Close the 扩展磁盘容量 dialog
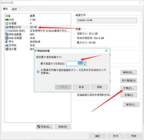This screenshot has height=140, width=144. coord(106,51)
